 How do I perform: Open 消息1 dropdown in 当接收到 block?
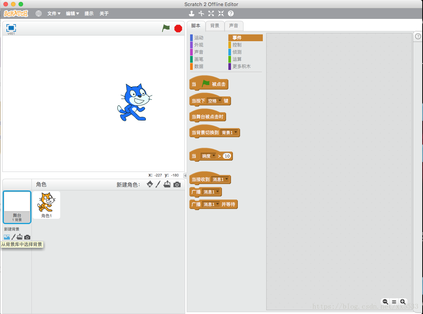tap(220, 179)
